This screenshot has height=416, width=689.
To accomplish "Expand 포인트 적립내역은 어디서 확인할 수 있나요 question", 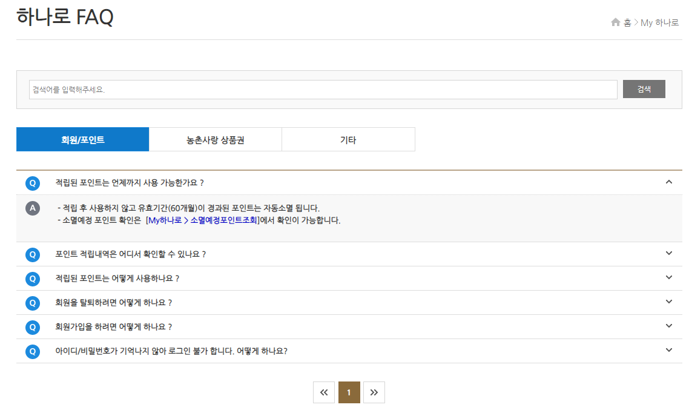I will [669, 254].
